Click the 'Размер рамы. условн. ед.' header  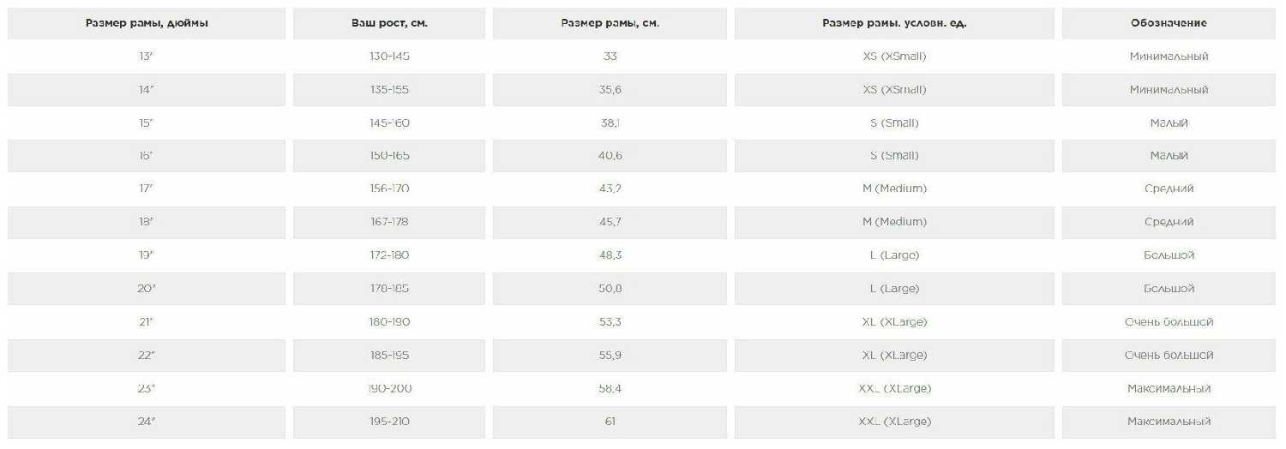(894, 23)
